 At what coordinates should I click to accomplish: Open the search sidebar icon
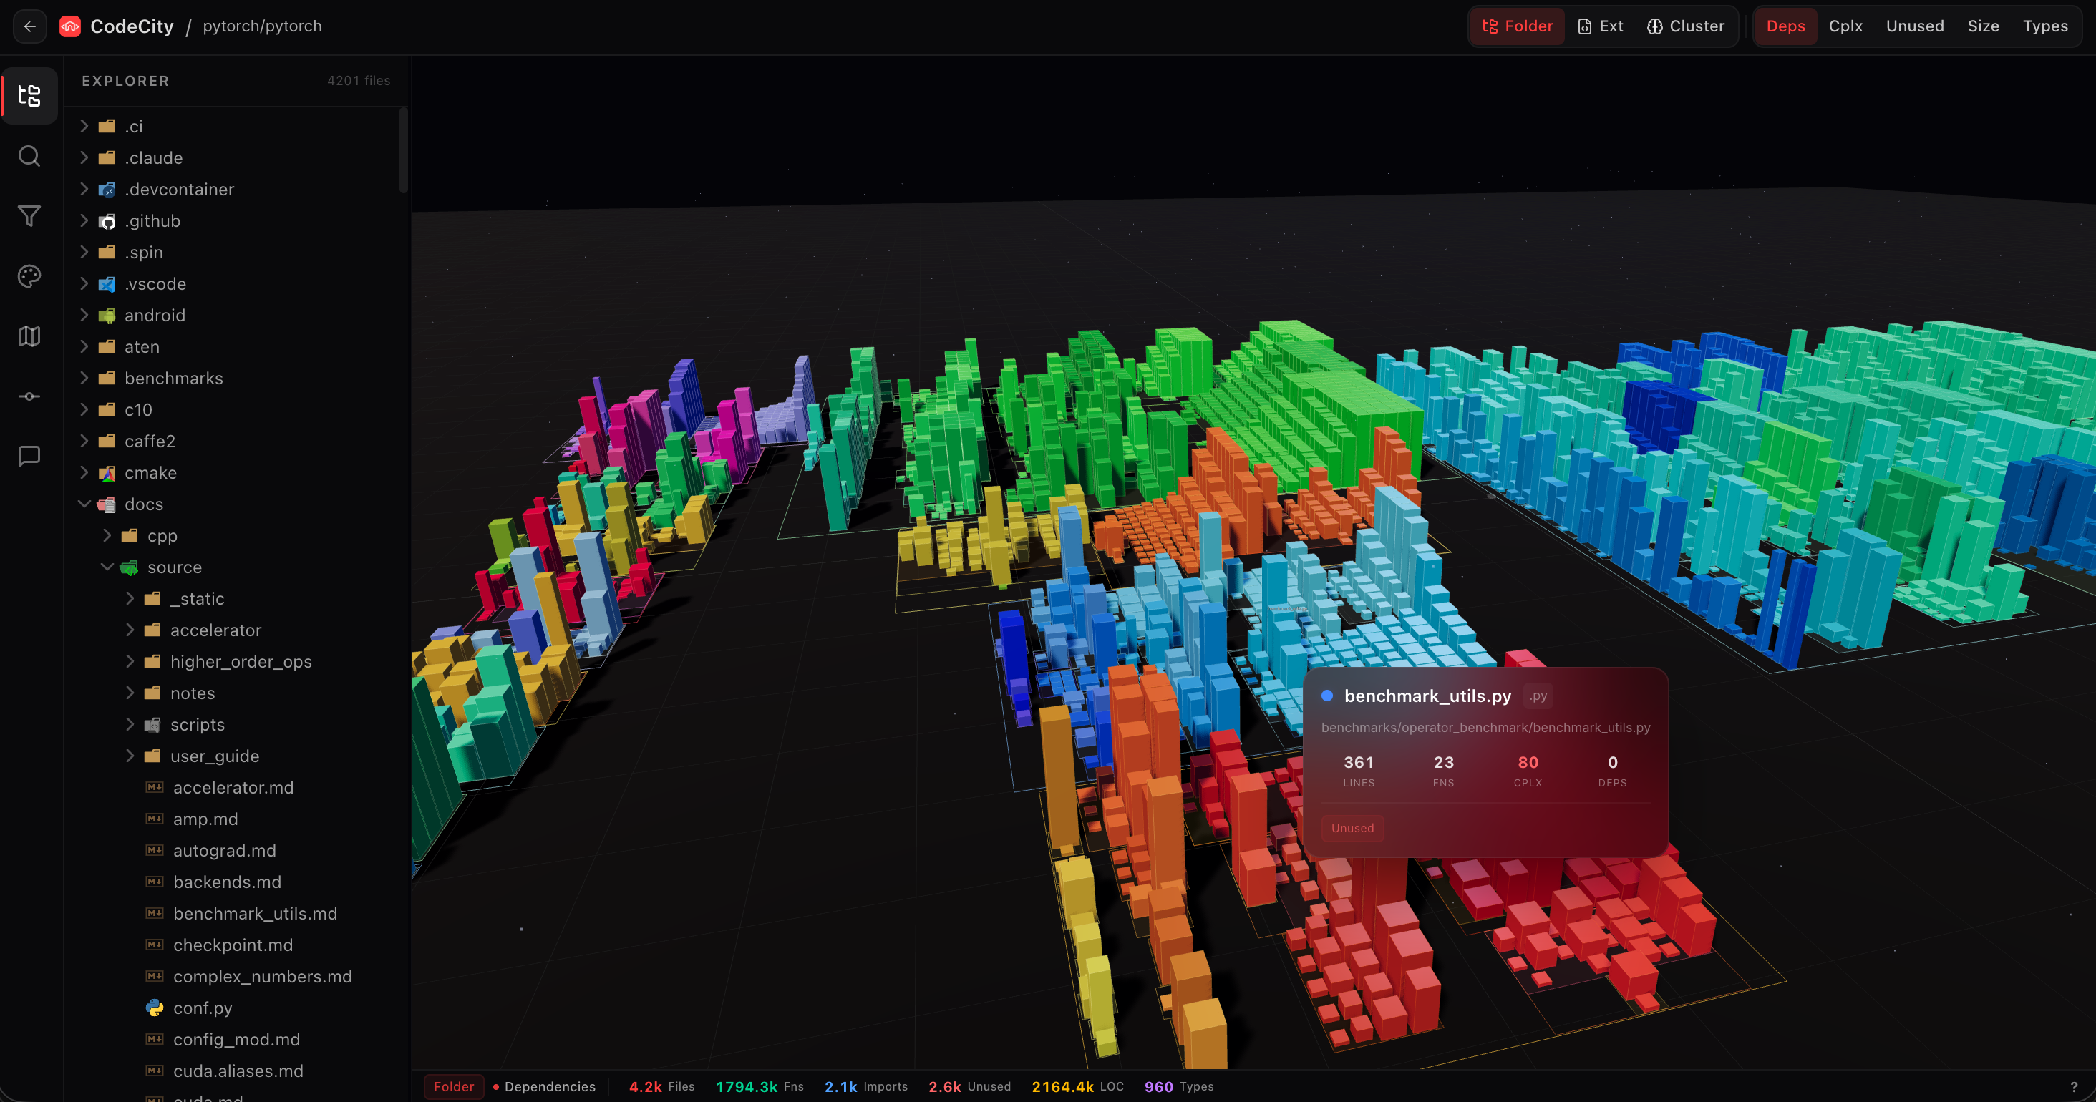29,156
